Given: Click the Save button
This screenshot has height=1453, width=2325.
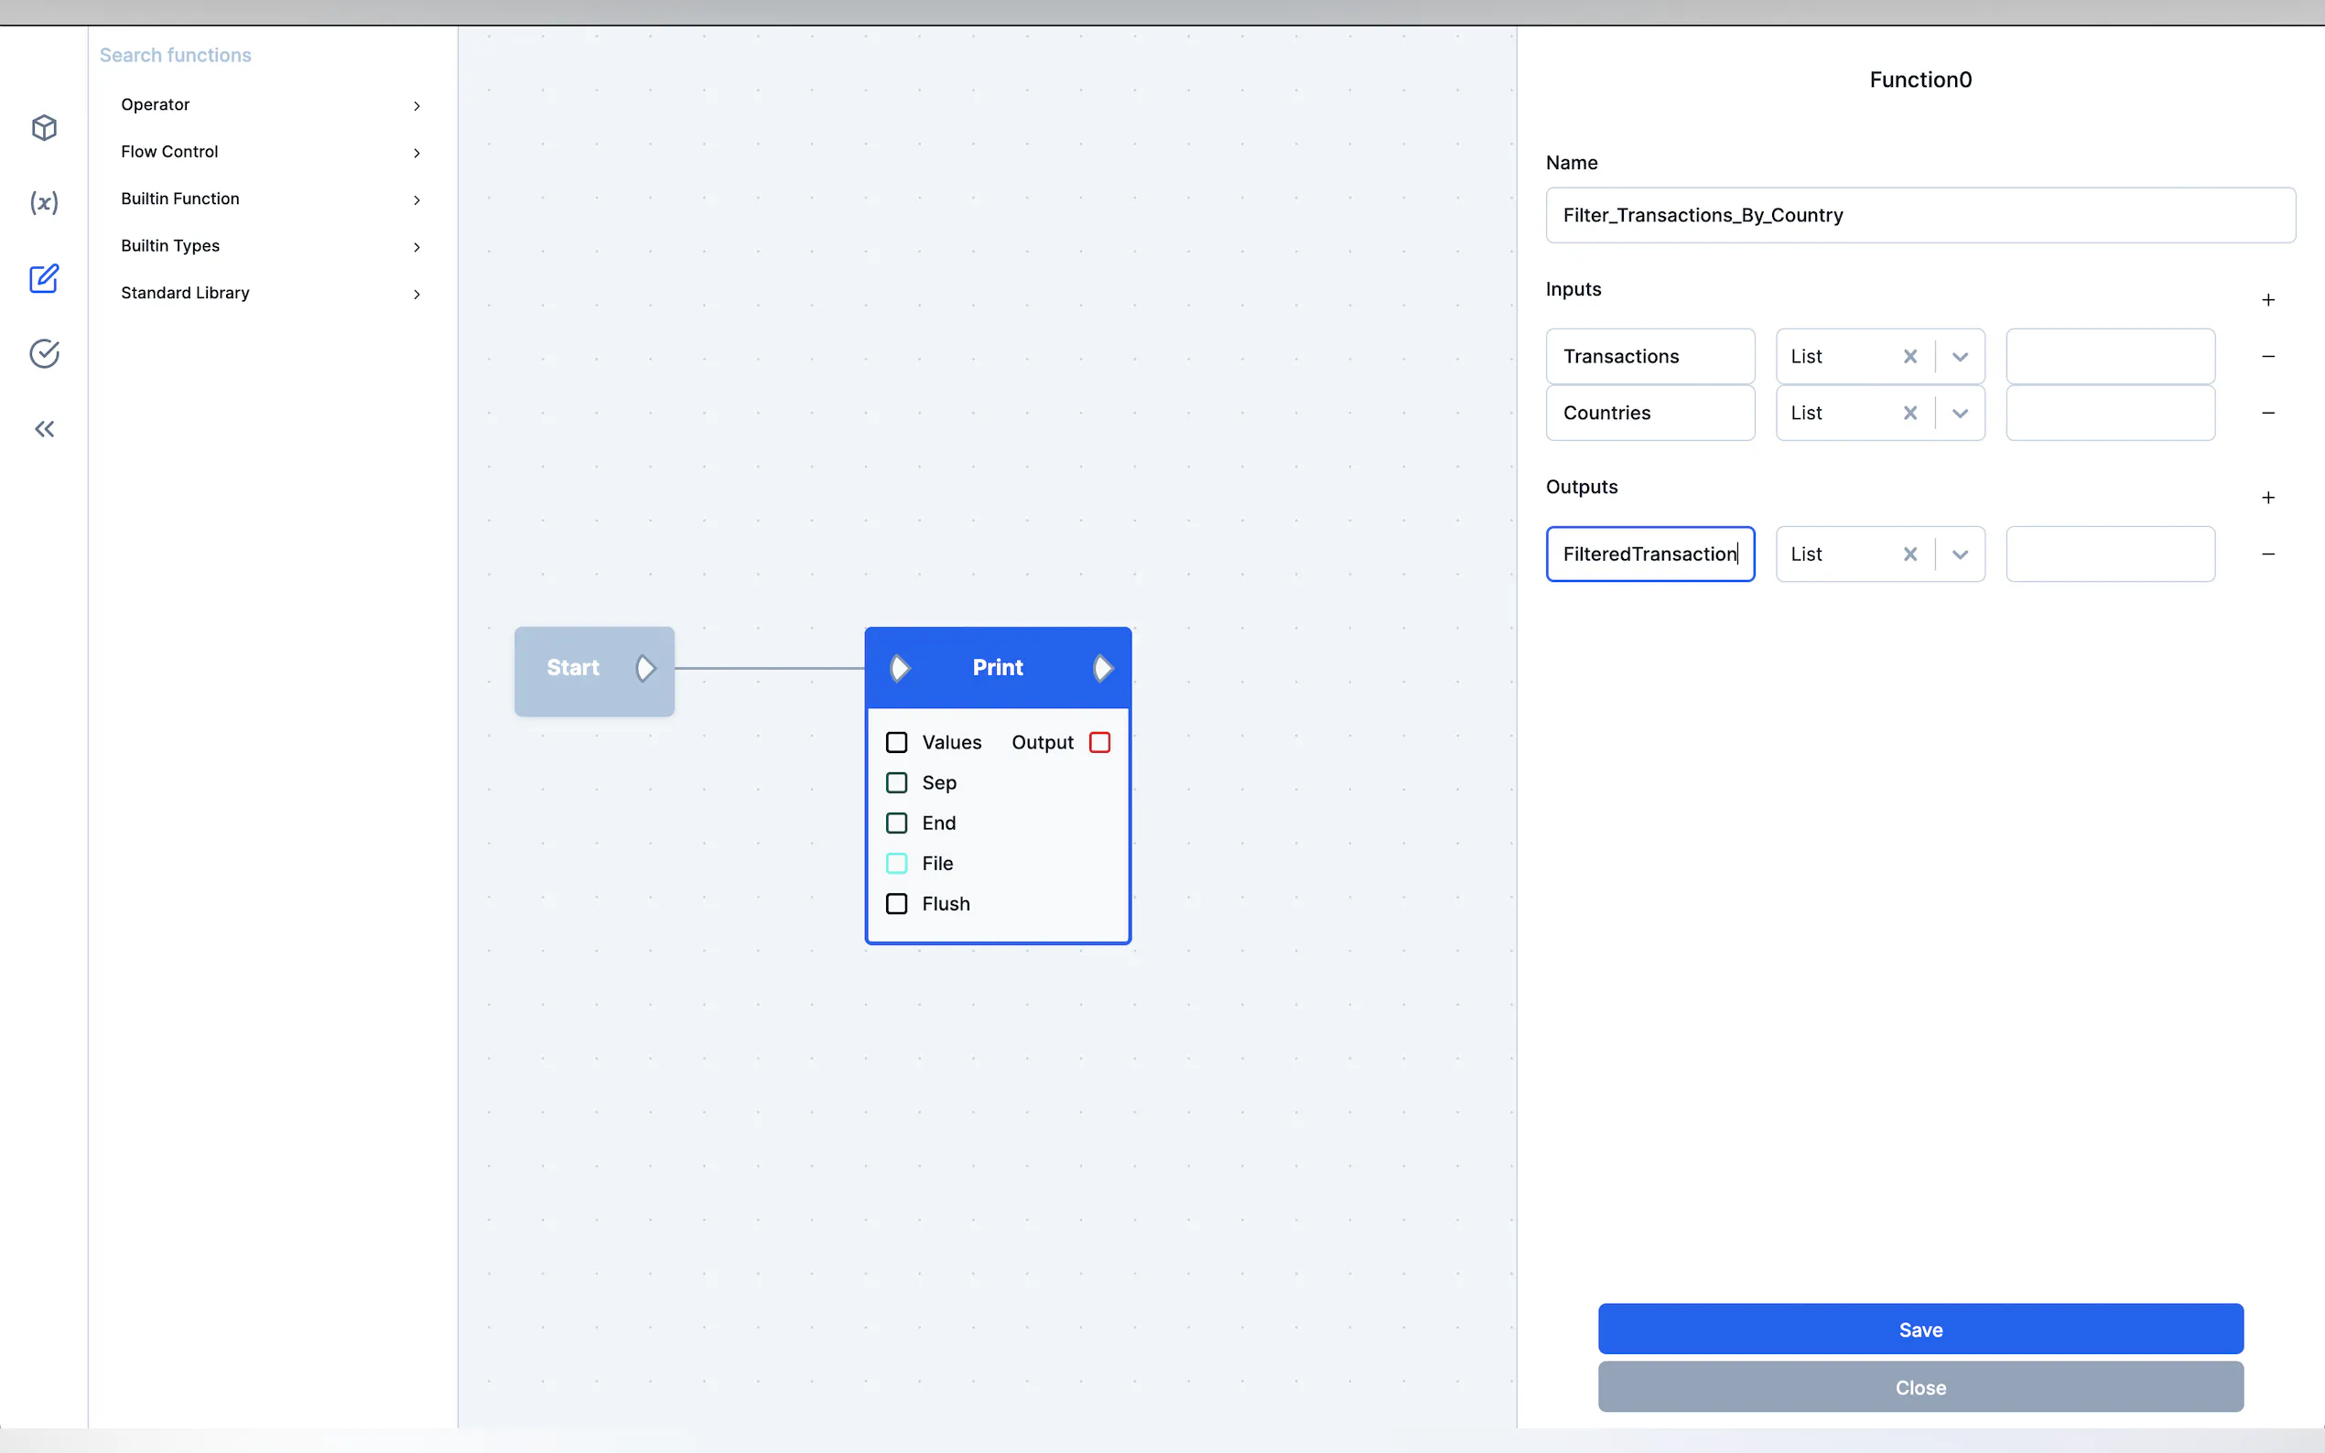Looking at the screenshot, I should 1919,1329.
